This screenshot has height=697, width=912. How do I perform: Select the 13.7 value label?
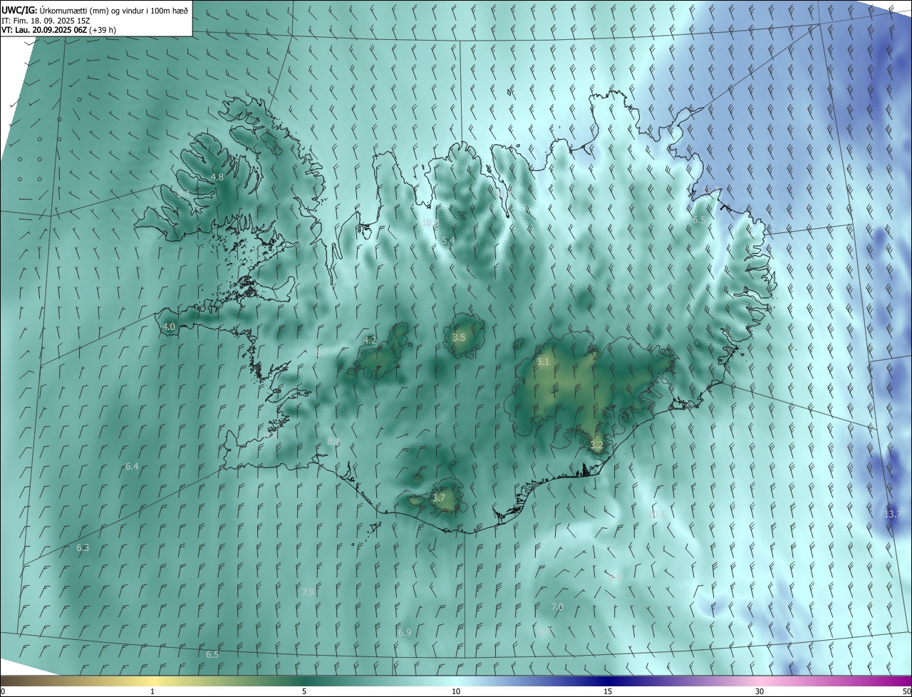pos(892,514)
